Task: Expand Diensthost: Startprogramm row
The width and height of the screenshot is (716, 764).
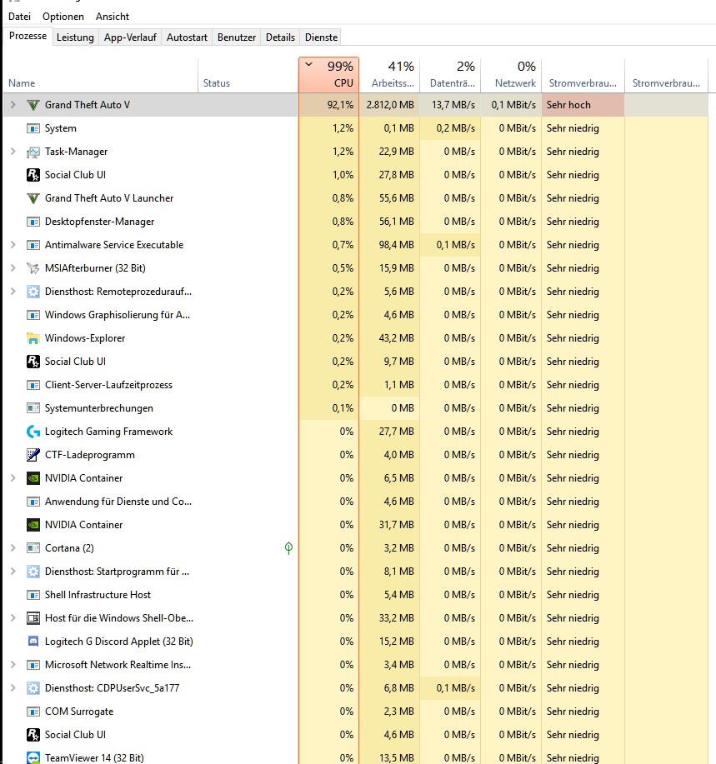Action: click(x=13, y=572)
